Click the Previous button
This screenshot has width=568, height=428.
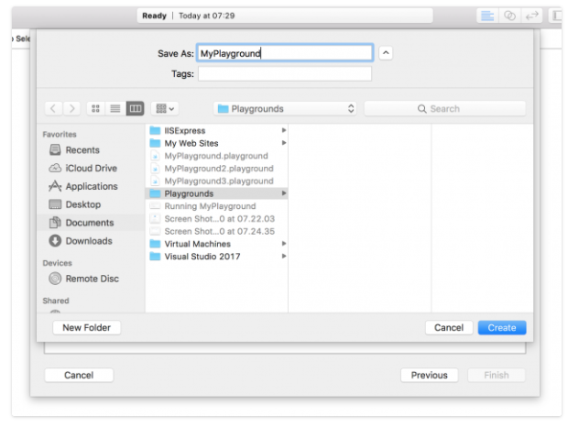point(430,375)
